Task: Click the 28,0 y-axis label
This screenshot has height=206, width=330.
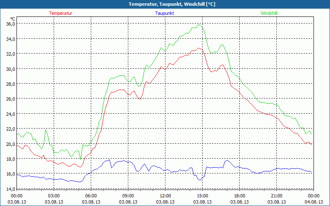Action: (11, 84)
